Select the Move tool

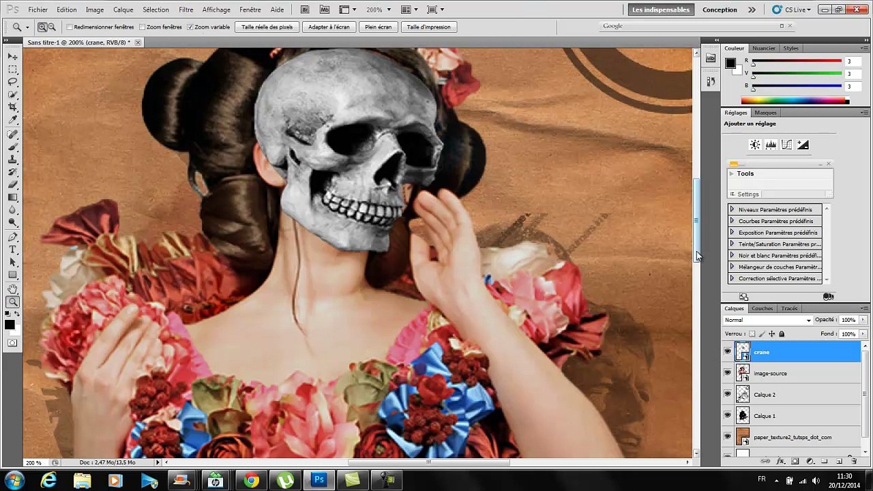tap(13, 57)
